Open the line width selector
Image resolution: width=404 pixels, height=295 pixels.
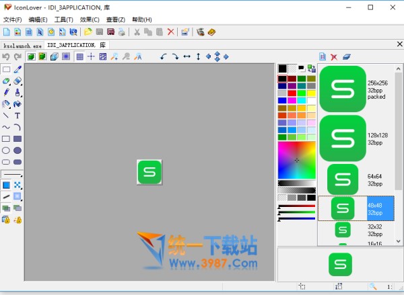tap(12, 175)
